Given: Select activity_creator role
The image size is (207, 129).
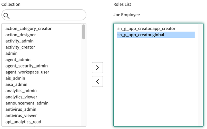Looking at the screenshot, I should click(x=20, y=47).
